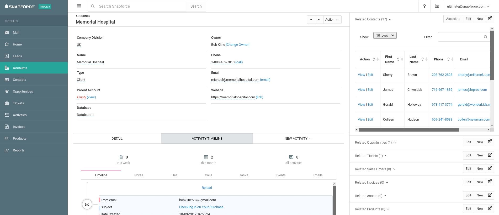499x215 pixels.
Task: Expand the Related Invoices (0) section
Action: pos(371,183)
